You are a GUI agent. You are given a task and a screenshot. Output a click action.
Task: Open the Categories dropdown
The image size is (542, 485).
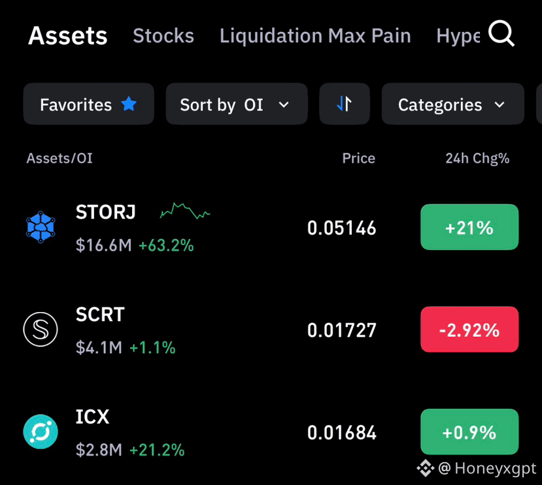pos(453,104)
